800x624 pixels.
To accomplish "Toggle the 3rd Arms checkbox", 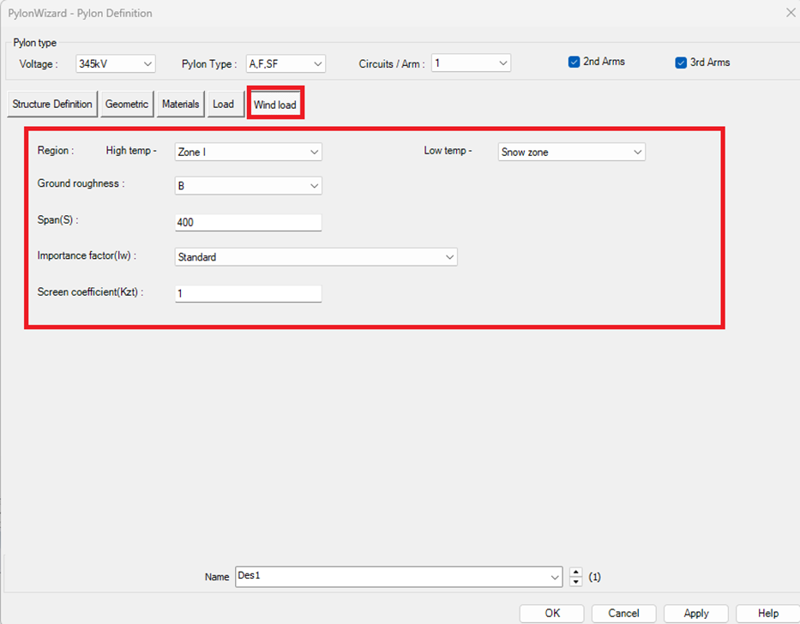I will [681, 63].
